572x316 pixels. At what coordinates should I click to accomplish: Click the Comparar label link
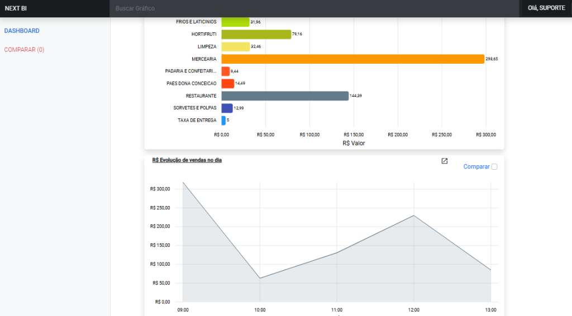tap(476, 167)
